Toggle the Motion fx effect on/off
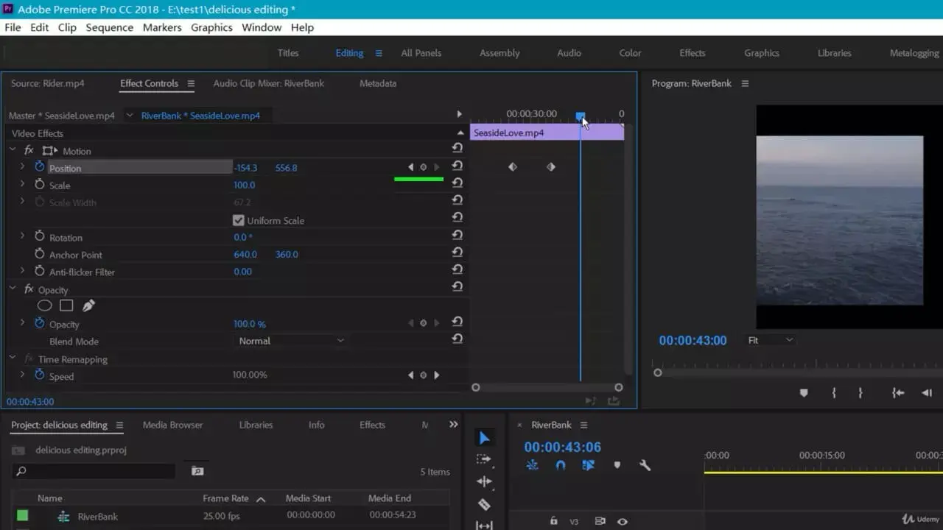 coord(29,150)
